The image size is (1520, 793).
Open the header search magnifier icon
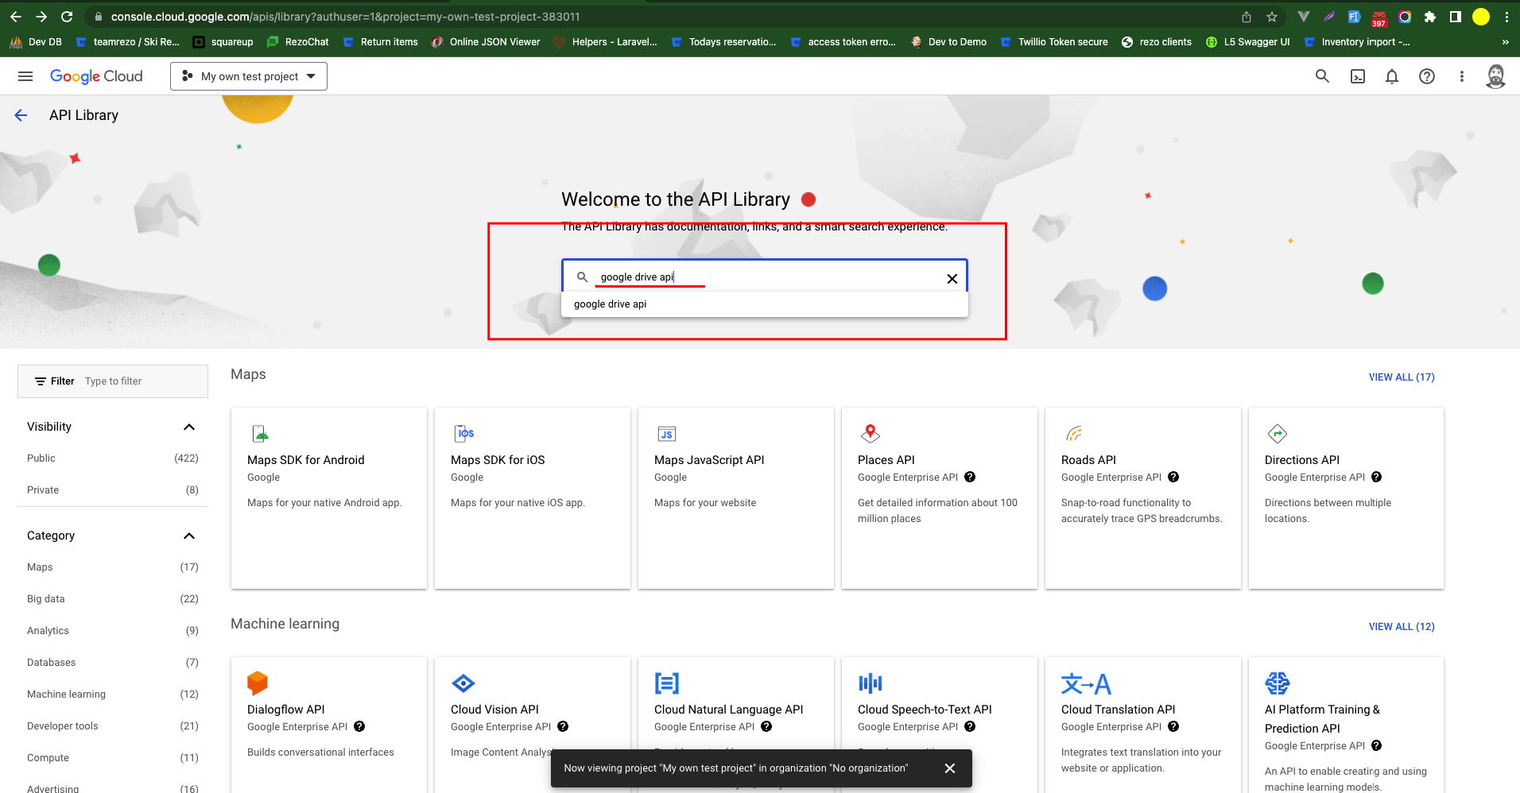tap(1322, 76)
